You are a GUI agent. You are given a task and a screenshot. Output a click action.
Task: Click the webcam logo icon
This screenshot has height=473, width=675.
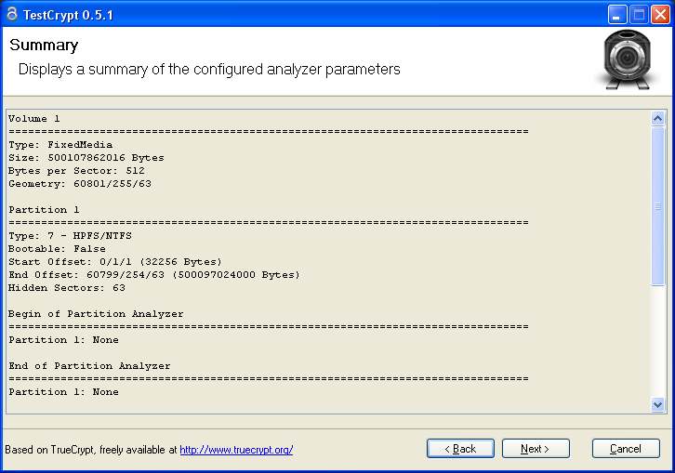(x=627, y=59)
